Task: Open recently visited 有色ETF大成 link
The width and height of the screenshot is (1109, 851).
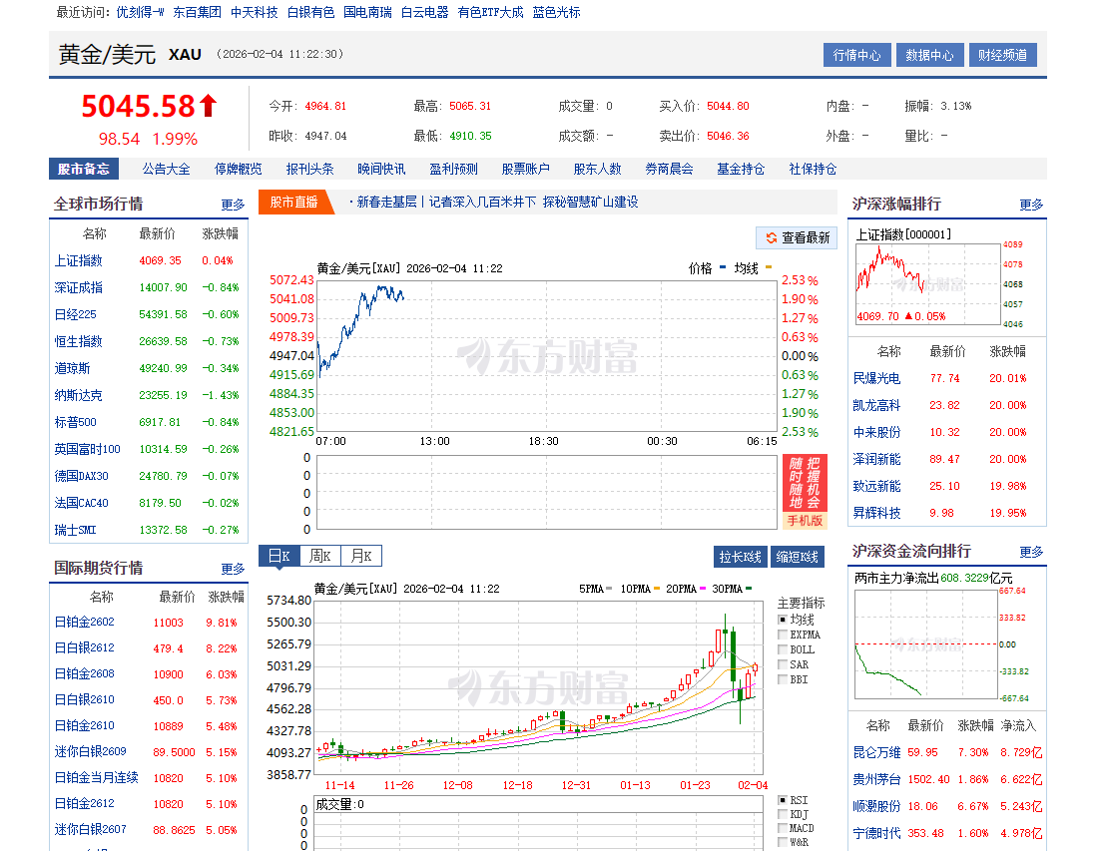Action: (490, 12)
